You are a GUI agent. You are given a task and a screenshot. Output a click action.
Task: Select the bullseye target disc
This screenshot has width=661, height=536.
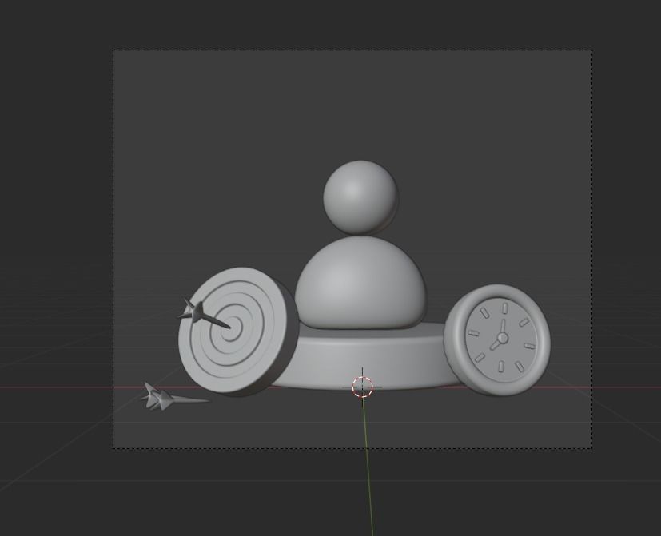click(x=238, y=332)
